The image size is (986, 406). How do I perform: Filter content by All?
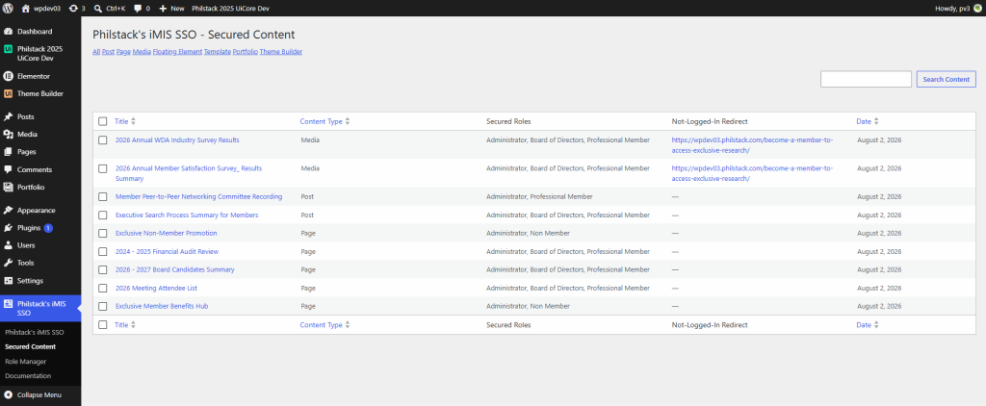96,52
